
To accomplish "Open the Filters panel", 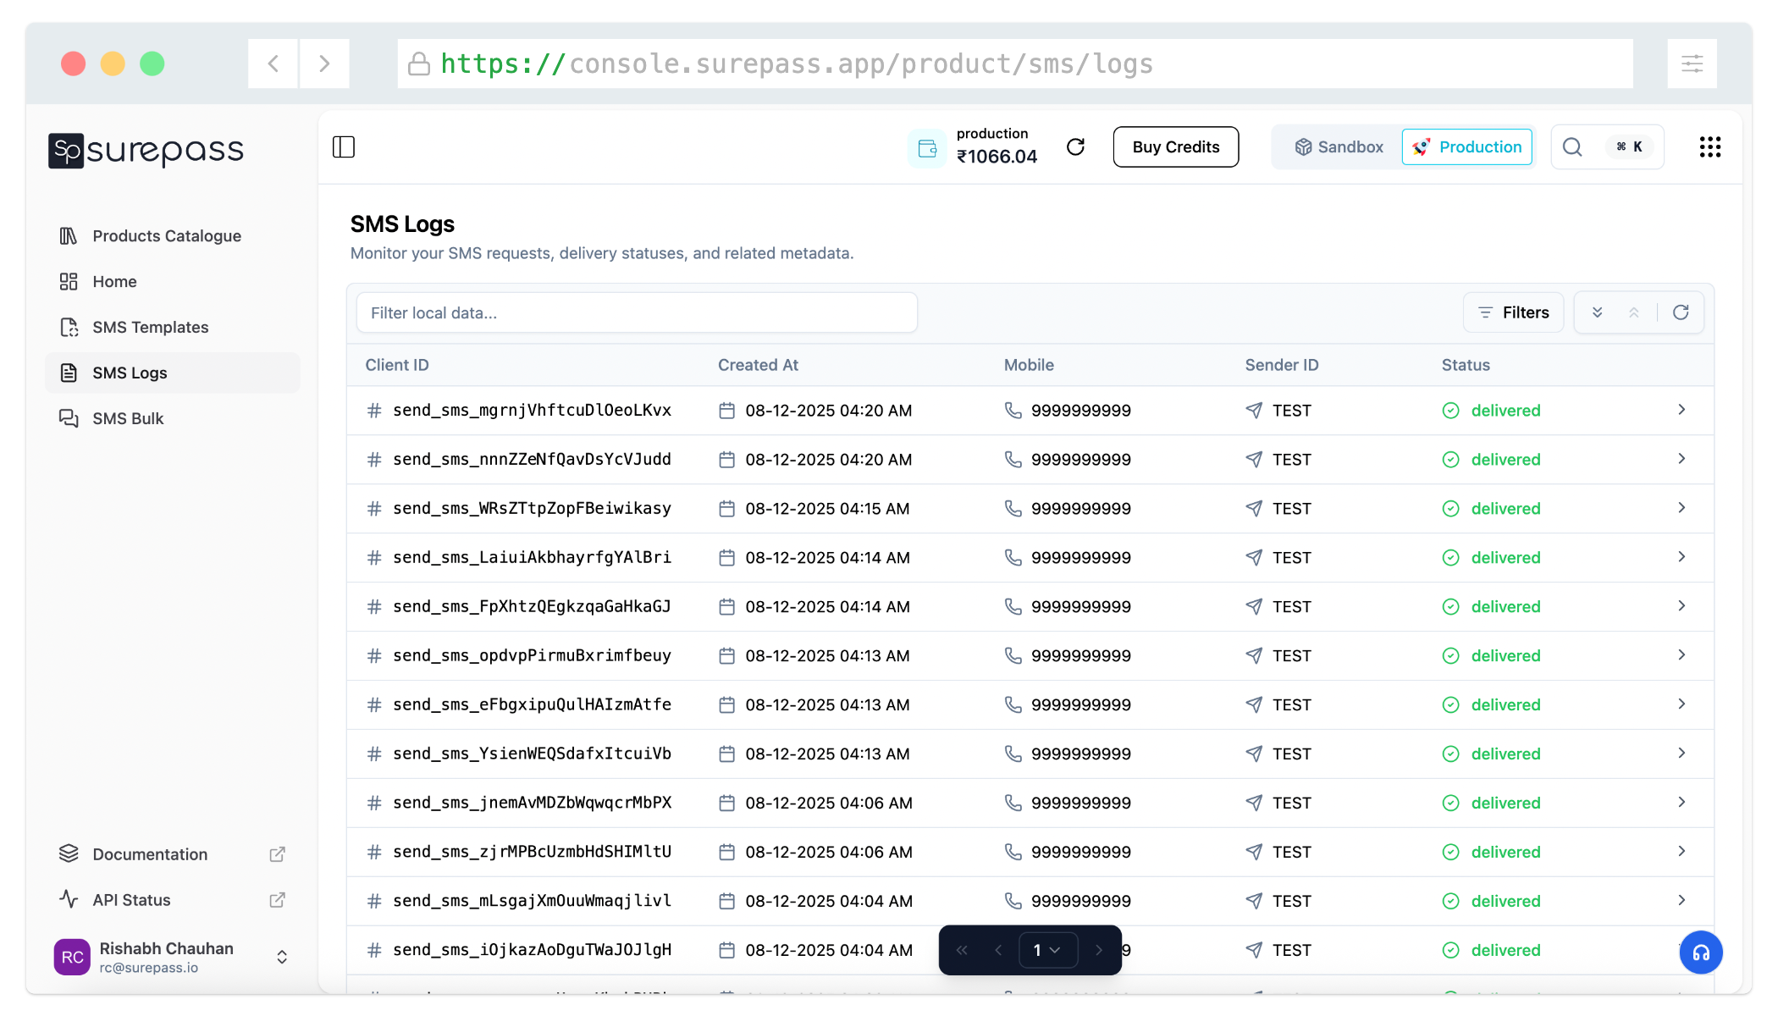I will pyautogui.click(x=1513, y=312).
